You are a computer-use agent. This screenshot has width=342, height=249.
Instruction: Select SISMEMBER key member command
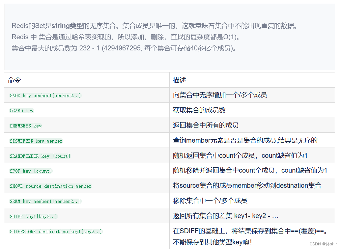click(x=36, y=141)
